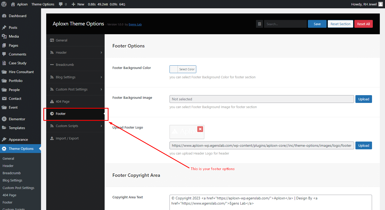The height and width of the screenshot is (210, 385).
Task: Expand the Blog Settings chevron
Action: (x=101, y=77)
